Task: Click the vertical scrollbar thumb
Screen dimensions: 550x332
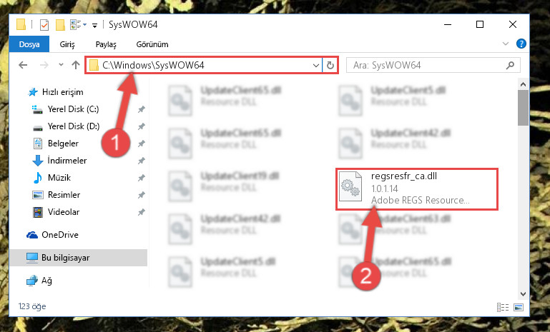Action: coord(523,108)
